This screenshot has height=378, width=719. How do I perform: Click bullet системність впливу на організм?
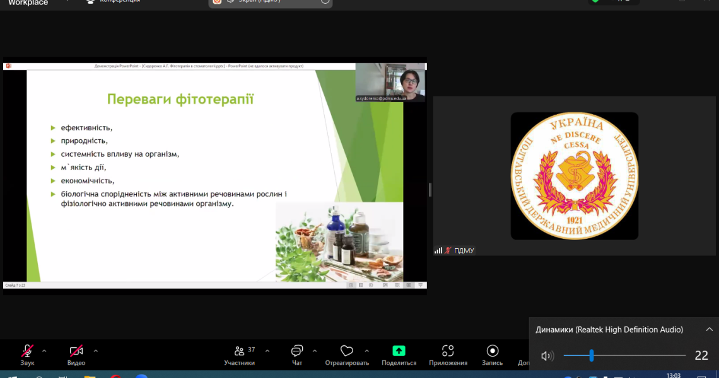pyautogui.click(x=120, y=154)
